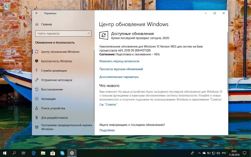This screenshot has height=157, width=251.
Task: Open the People icon in system tray
Action: pyautogui.click(x=193, y=153)
